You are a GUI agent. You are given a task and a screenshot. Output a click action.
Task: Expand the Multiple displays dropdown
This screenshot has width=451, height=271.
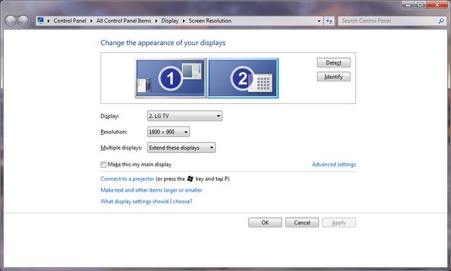181,148
